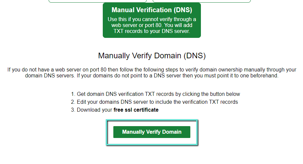Click "TXT records to your DNS server" card line
Viewport: 303px width, 164px height.
(152, 31)
